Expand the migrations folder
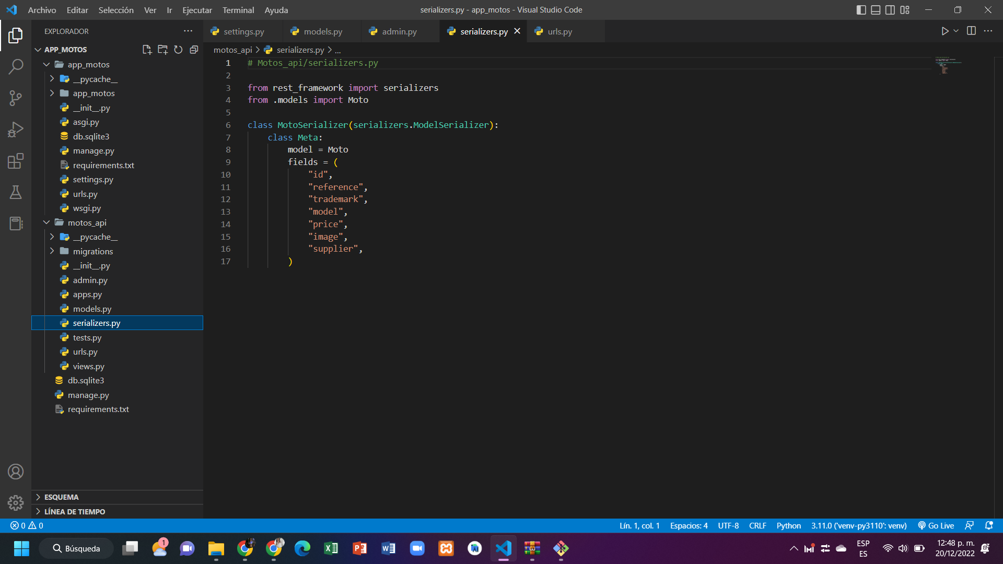1003x564 pixels. (52, 251)
